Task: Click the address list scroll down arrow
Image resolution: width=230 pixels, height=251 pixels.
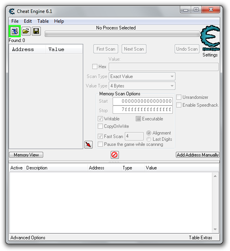Action: click(215, 229)
